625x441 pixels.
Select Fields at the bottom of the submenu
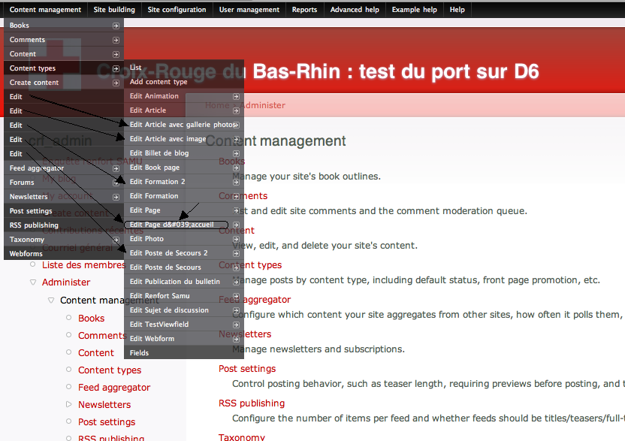click(140, 352)
